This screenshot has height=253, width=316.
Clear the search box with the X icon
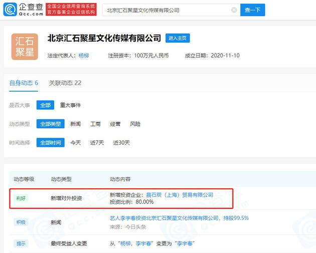click(x=234, y=10)
